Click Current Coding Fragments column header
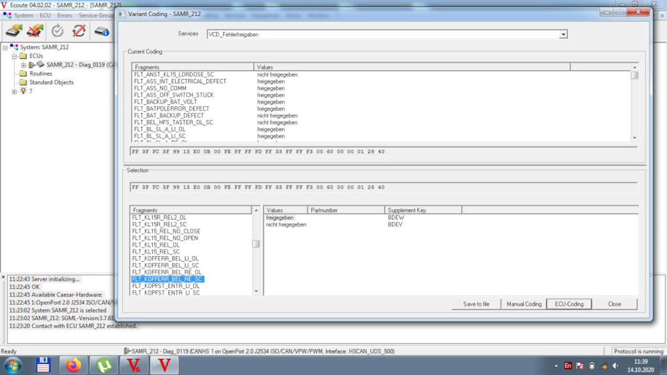The width and height of the screenshot is (667, 375). pyautogui.click(x=192, y=67)
